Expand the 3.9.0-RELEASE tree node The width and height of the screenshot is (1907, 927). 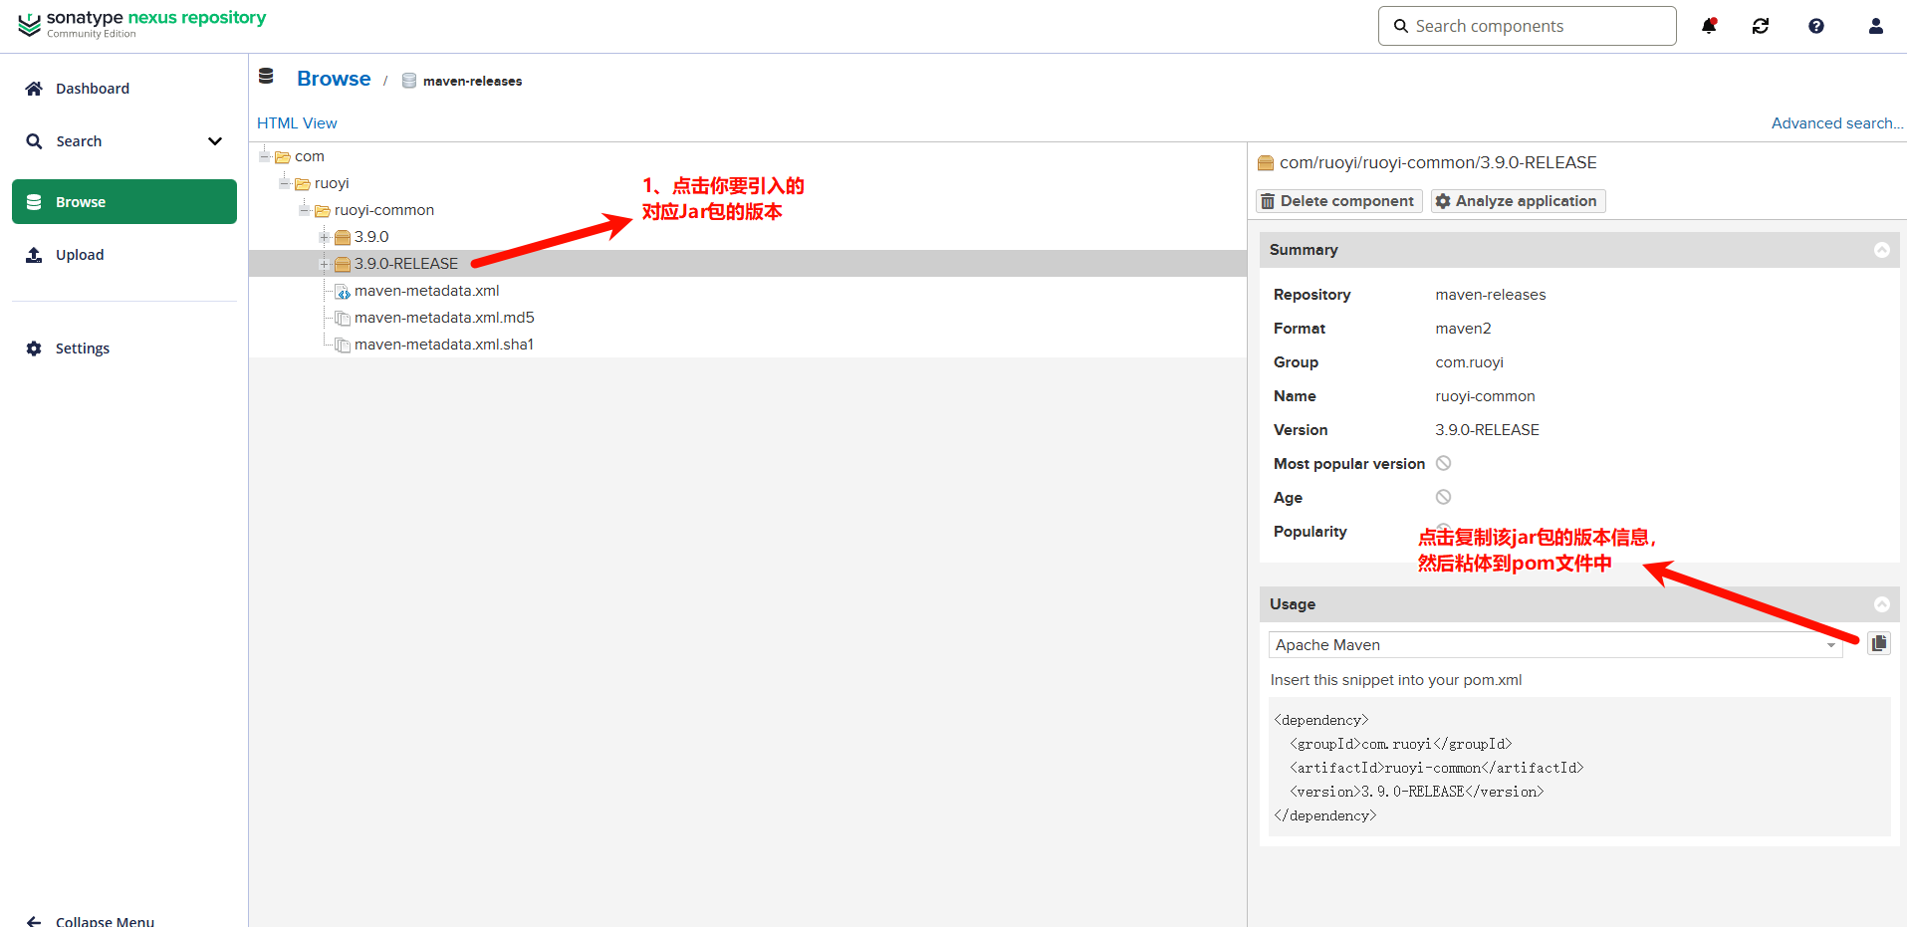click(325, 264)
